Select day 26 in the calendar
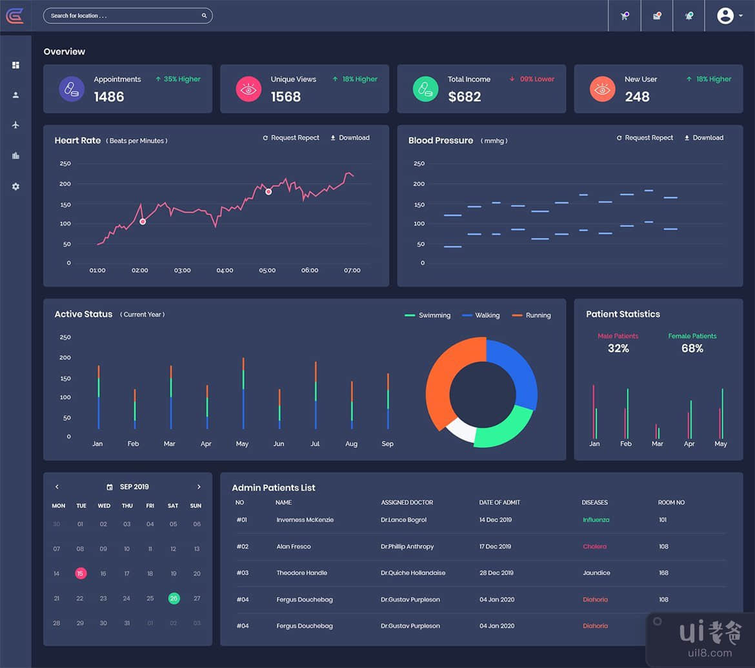This screenshot has width=755, height=668. point(174,598)
